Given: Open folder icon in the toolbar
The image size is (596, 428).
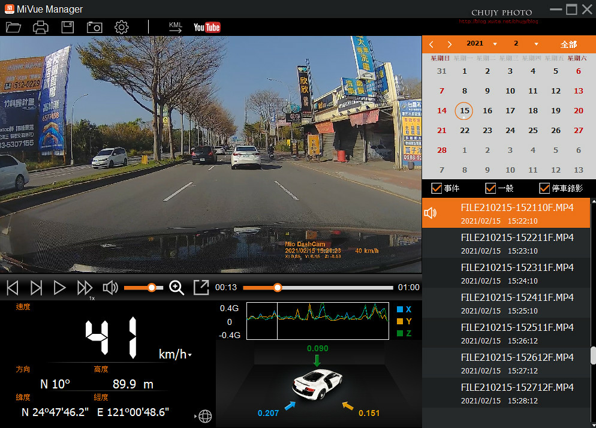Looking at the screenshot, I should (x=13, y=28).
